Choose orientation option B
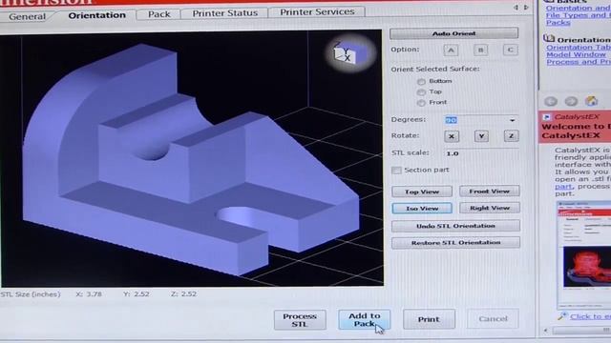This screenshot has height=343, width=611. (x=480, y=50)
